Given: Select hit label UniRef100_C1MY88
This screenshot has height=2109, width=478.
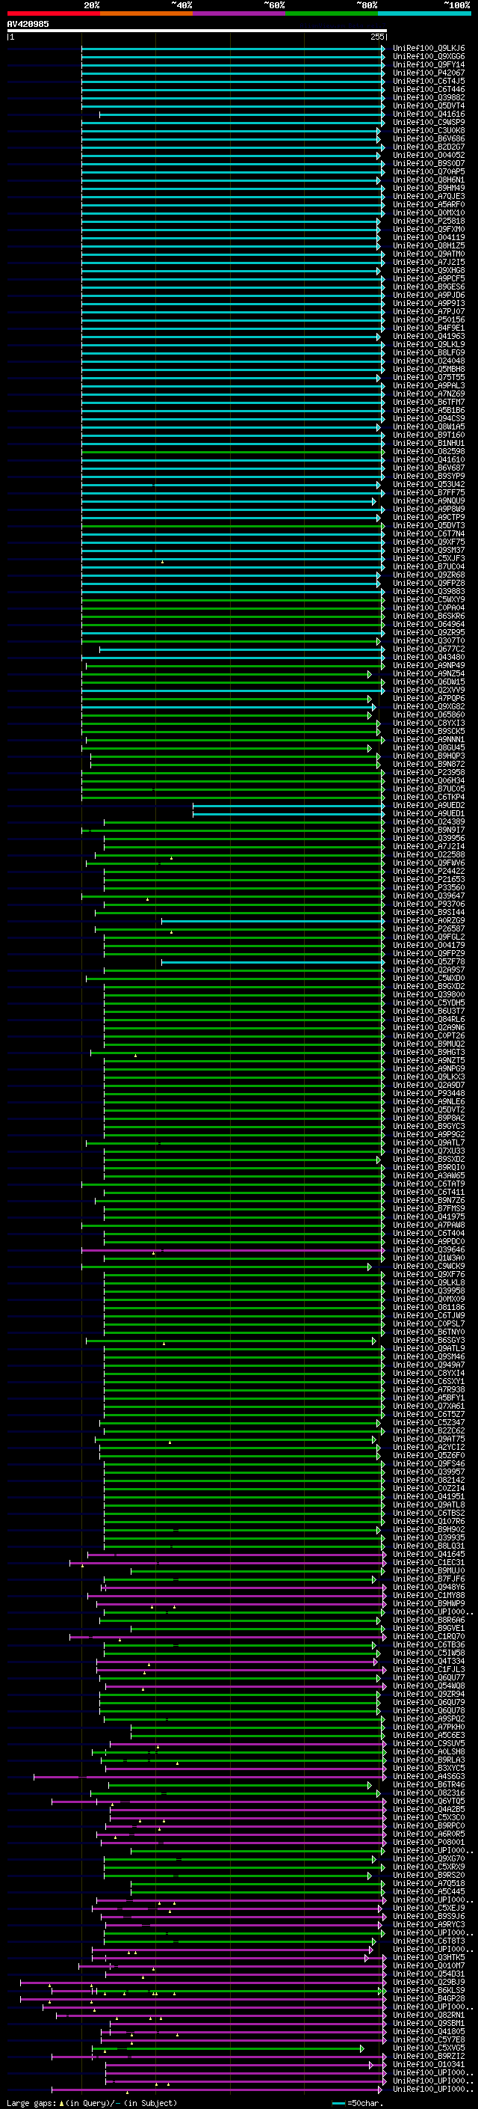Looking at the screenshot, I should (x=429, y=1595).
